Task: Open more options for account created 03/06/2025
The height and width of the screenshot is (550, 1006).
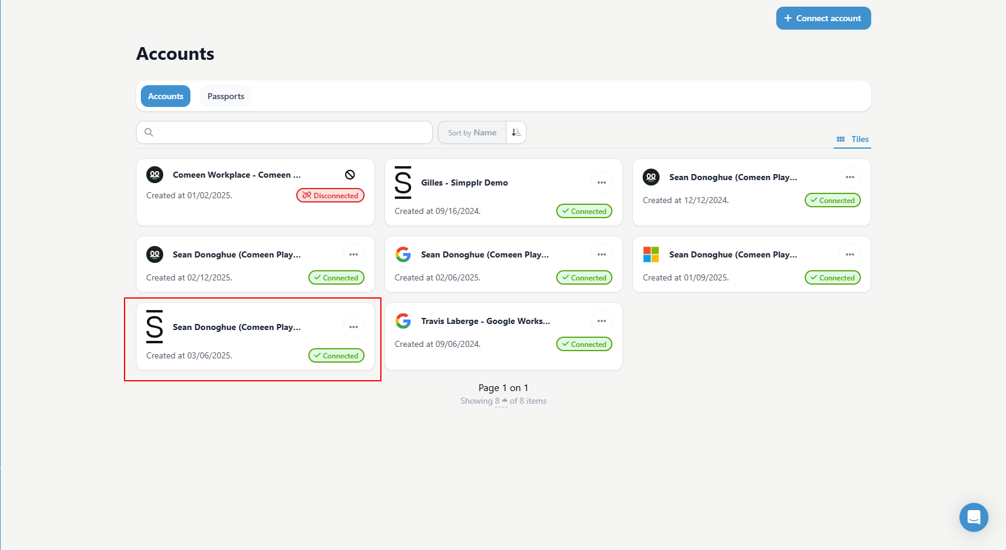Action: tap(354, 327)
